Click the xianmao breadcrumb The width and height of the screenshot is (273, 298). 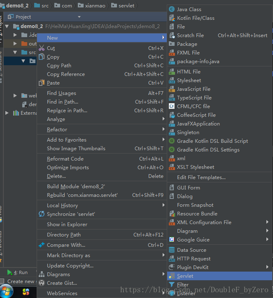[x=91, y=6]
